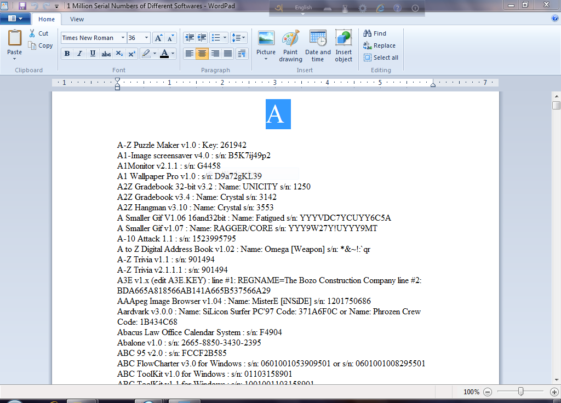Screen dimensions: 561x403
Task: Start a bulleted list
Action: point(216,37)
